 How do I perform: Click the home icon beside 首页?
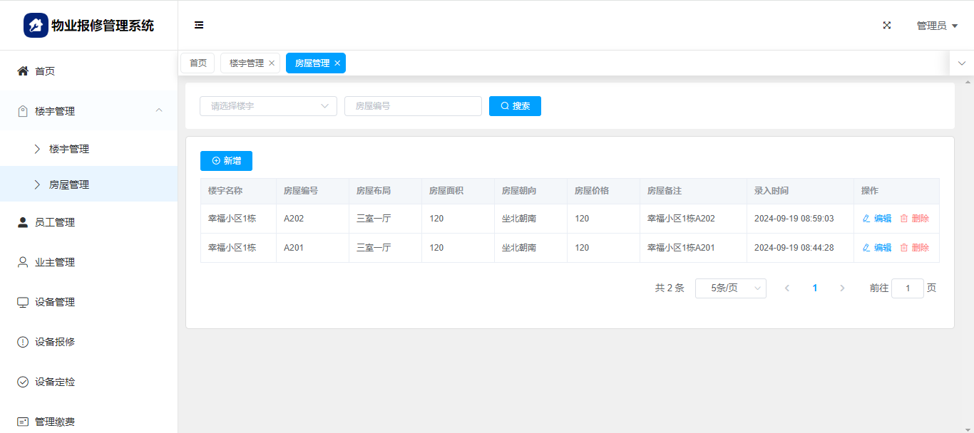click(x=23, y=71)
